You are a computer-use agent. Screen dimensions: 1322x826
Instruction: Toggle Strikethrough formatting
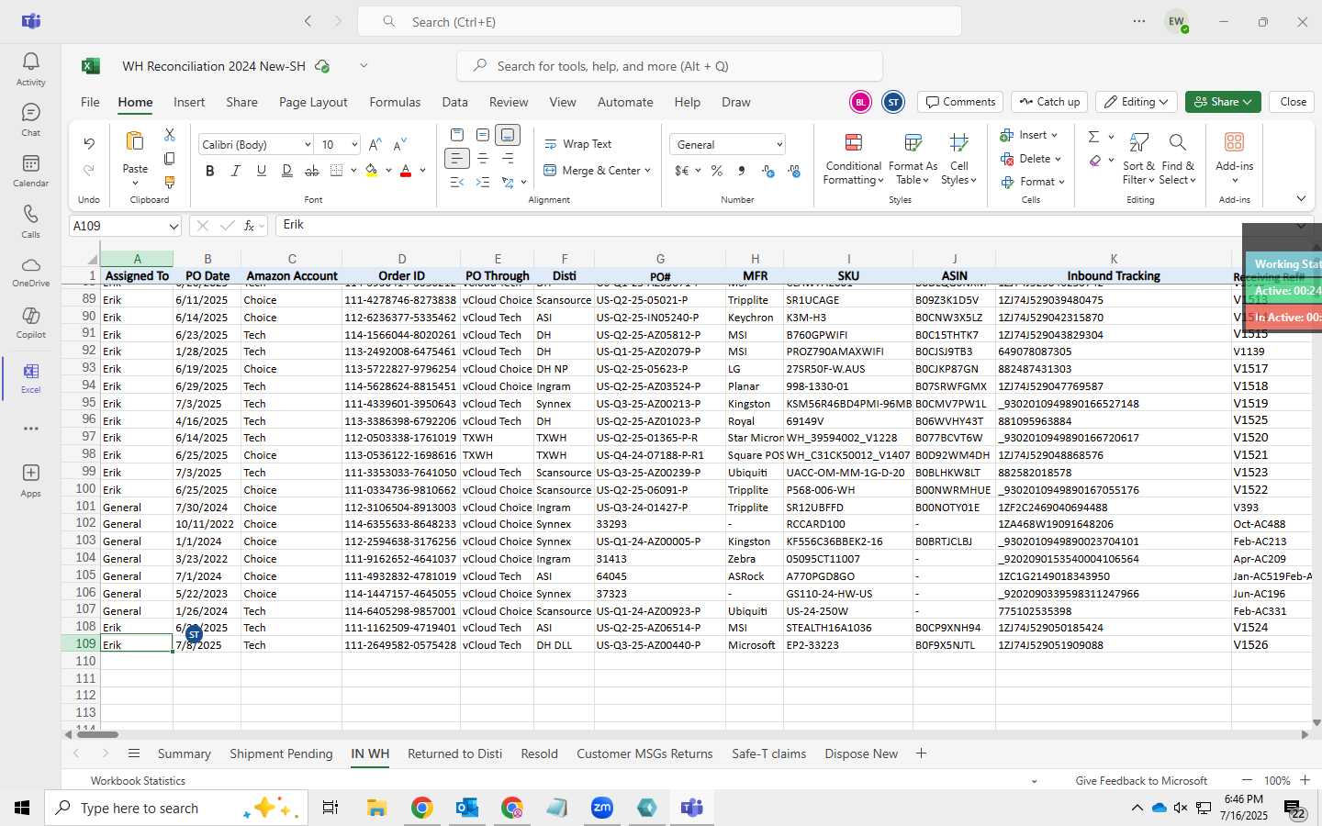tap(312, 171)
